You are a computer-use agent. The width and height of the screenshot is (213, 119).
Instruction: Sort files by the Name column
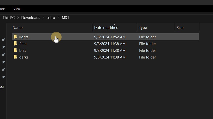[18, 28]
